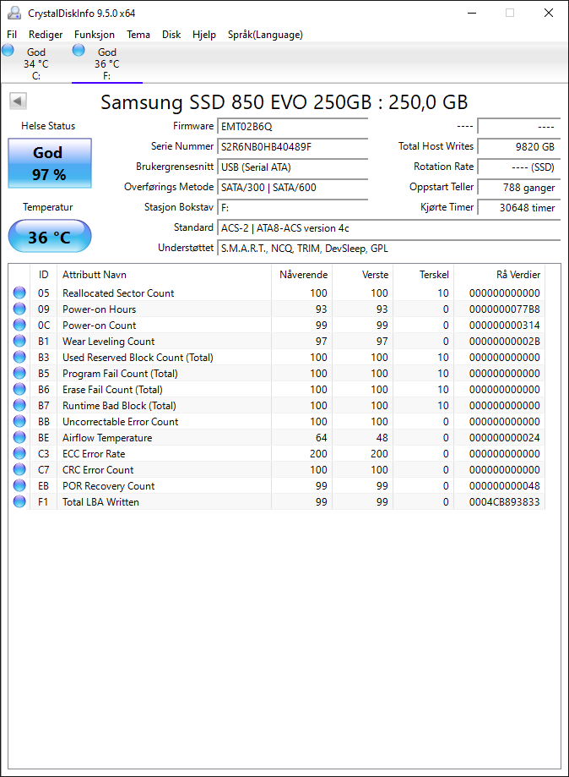The width and height of the screenshot is (569, 777).
Task: Click the status orb for Reallocated Sector Count
Action: pos(19,293)
